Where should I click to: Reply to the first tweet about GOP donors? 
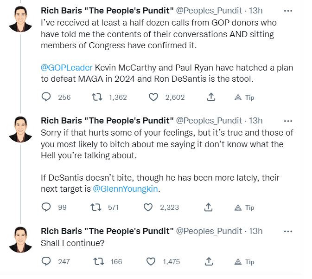(46, 97)
